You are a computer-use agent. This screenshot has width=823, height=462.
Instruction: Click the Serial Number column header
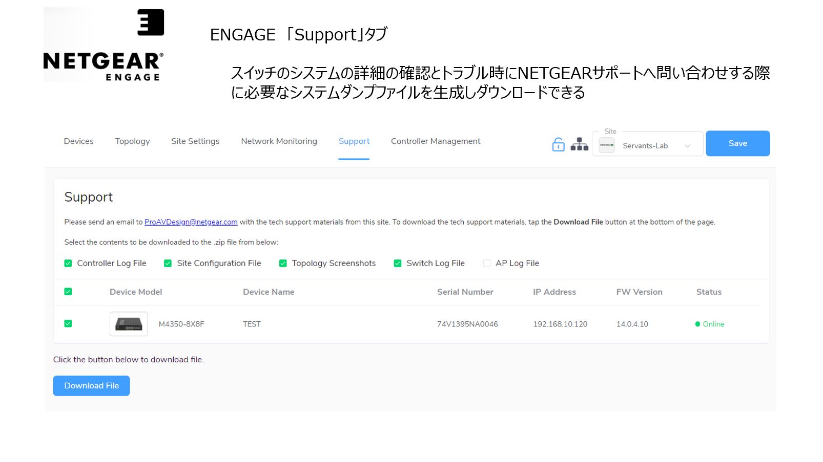click(x=465, y=292)
